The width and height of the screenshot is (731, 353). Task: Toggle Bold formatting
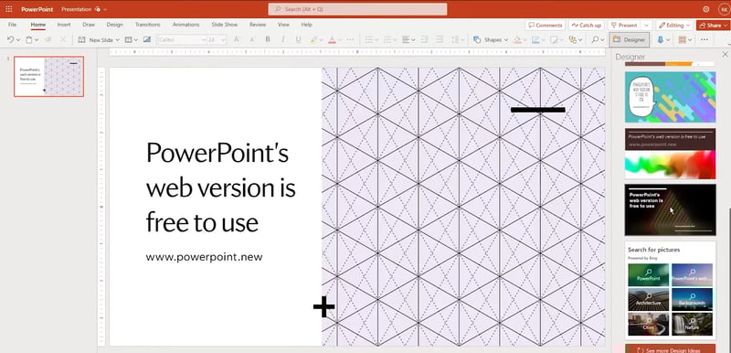(268, 40)
